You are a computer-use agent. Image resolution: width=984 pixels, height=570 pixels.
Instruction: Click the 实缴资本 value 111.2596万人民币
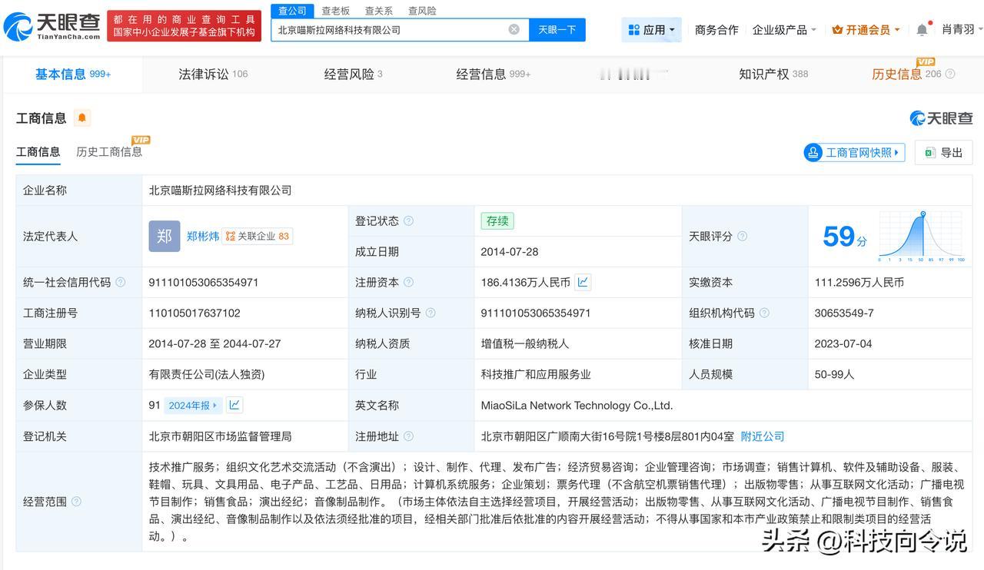point(859,283)
